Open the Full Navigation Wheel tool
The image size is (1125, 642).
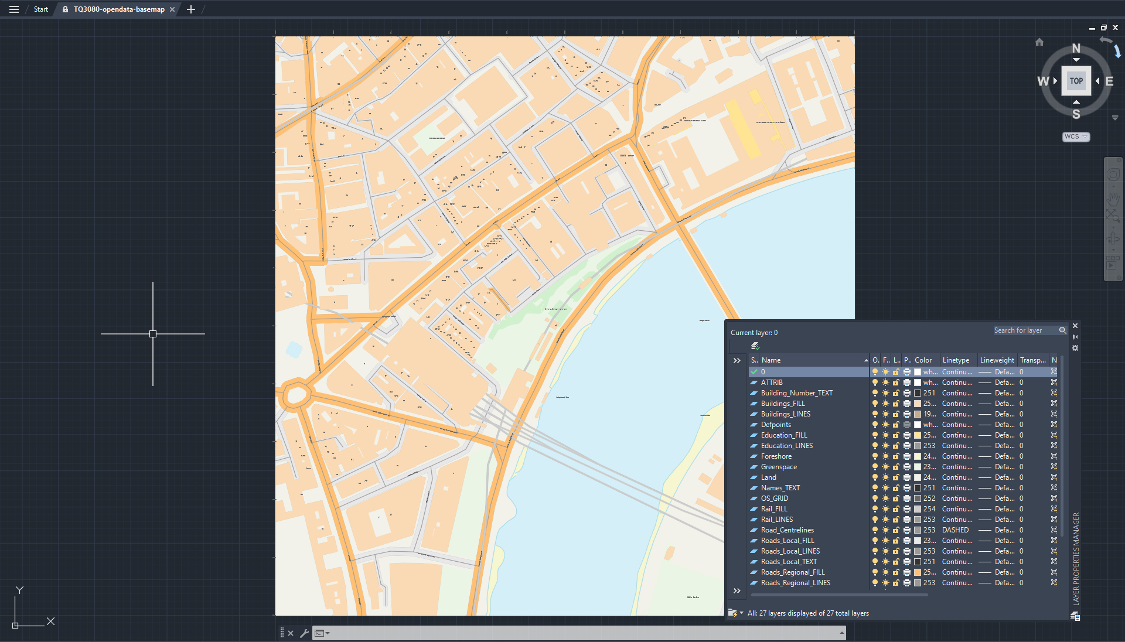tap(1113, 175)
